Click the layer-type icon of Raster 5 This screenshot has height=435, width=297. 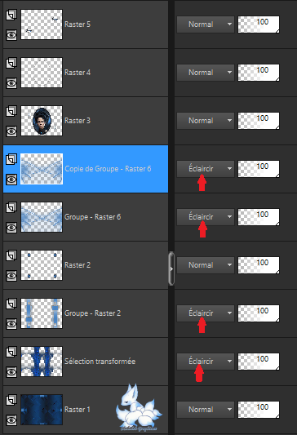11,15
